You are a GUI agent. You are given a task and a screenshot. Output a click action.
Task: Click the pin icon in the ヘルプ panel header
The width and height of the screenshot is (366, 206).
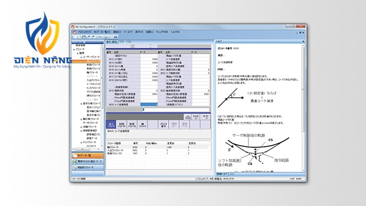(303, 42)
